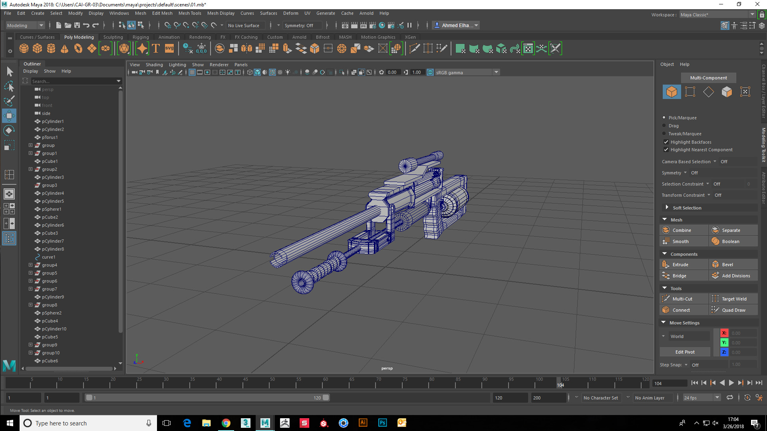Click the Boolean button
Viewport: 767px width, 431px height.
[x=733, y=241]
